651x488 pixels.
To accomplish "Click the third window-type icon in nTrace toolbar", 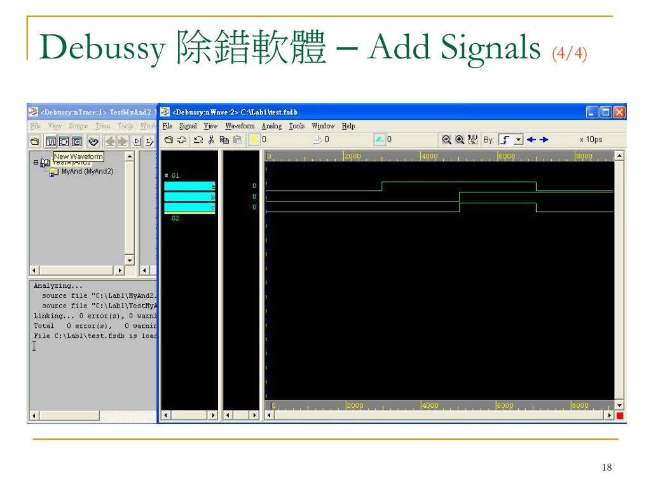I will [x=77, y=142].
